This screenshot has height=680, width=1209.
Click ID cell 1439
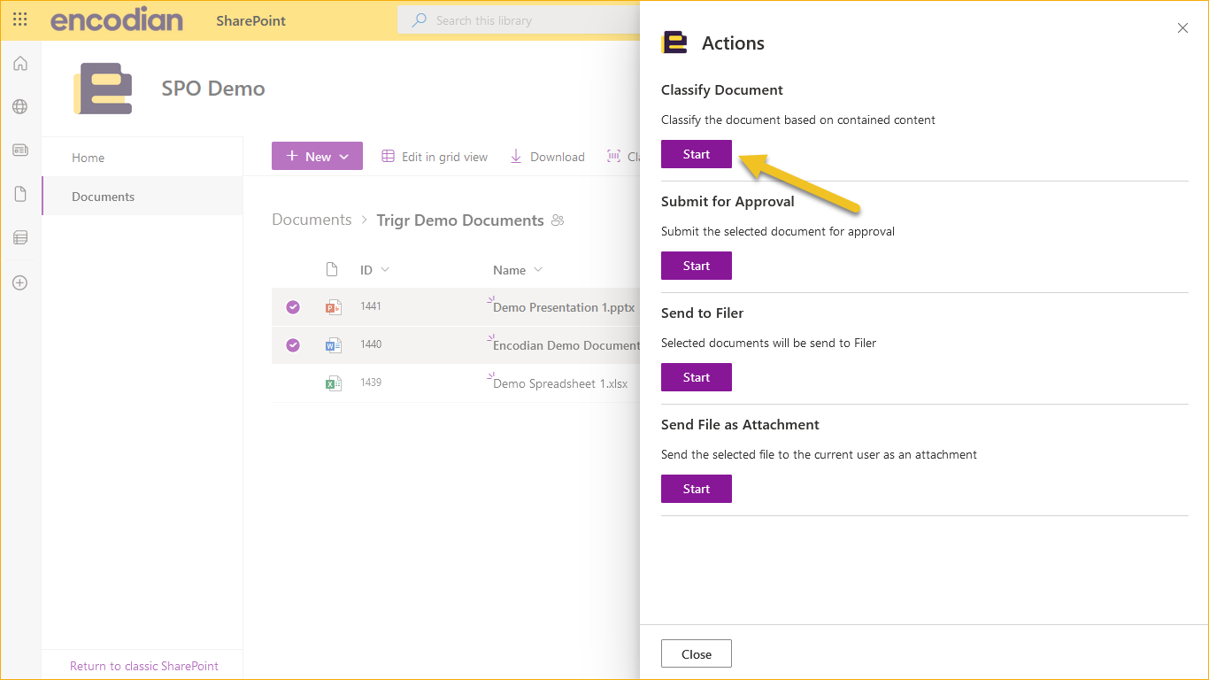371,382
